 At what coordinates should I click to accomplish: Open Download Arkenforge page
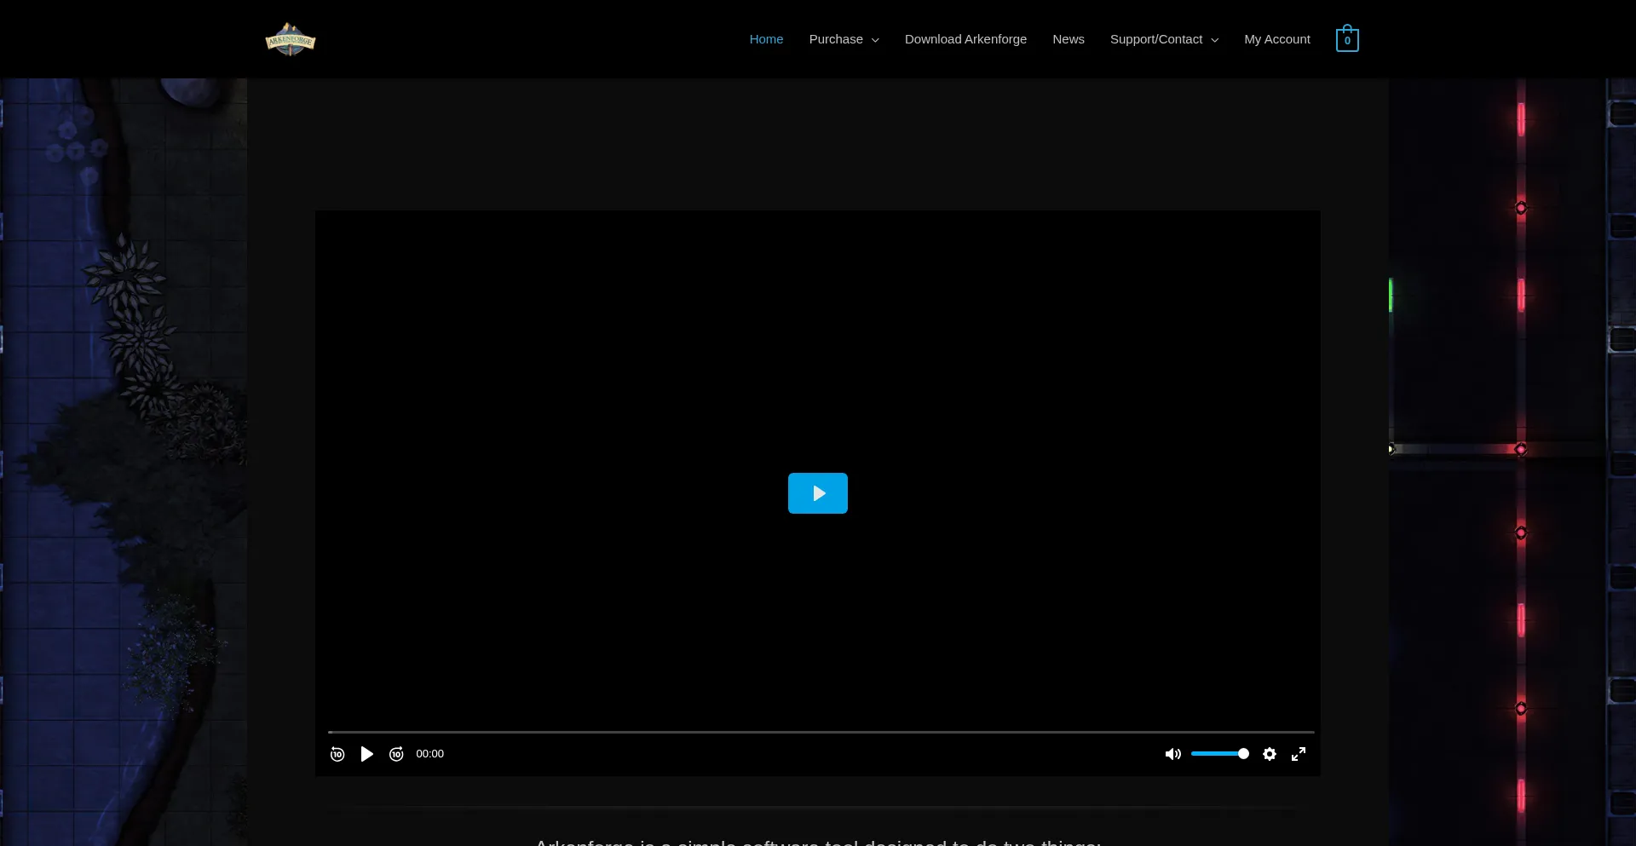click(x=965, y=39)
